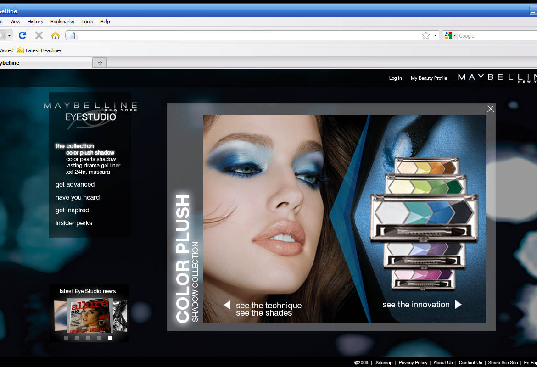Bookmark this page with the star icon
The image size is (537, 367).
pos(426,36)
